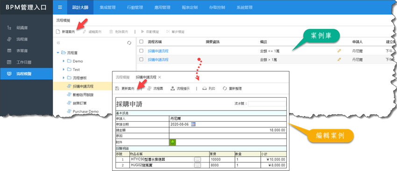397x171 pixels.
Task: Click item name field HJG02旋風翼
Action: (162, 165)
